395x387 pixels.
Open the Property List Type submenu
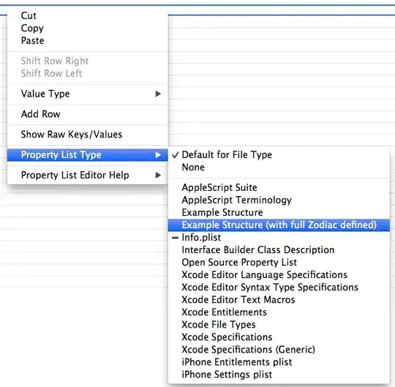[88, 154]
